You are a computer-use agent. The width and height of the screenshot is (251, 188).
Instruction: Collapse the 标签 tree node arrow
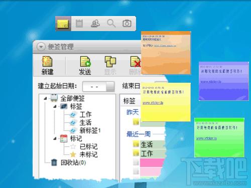pos(55,106)
